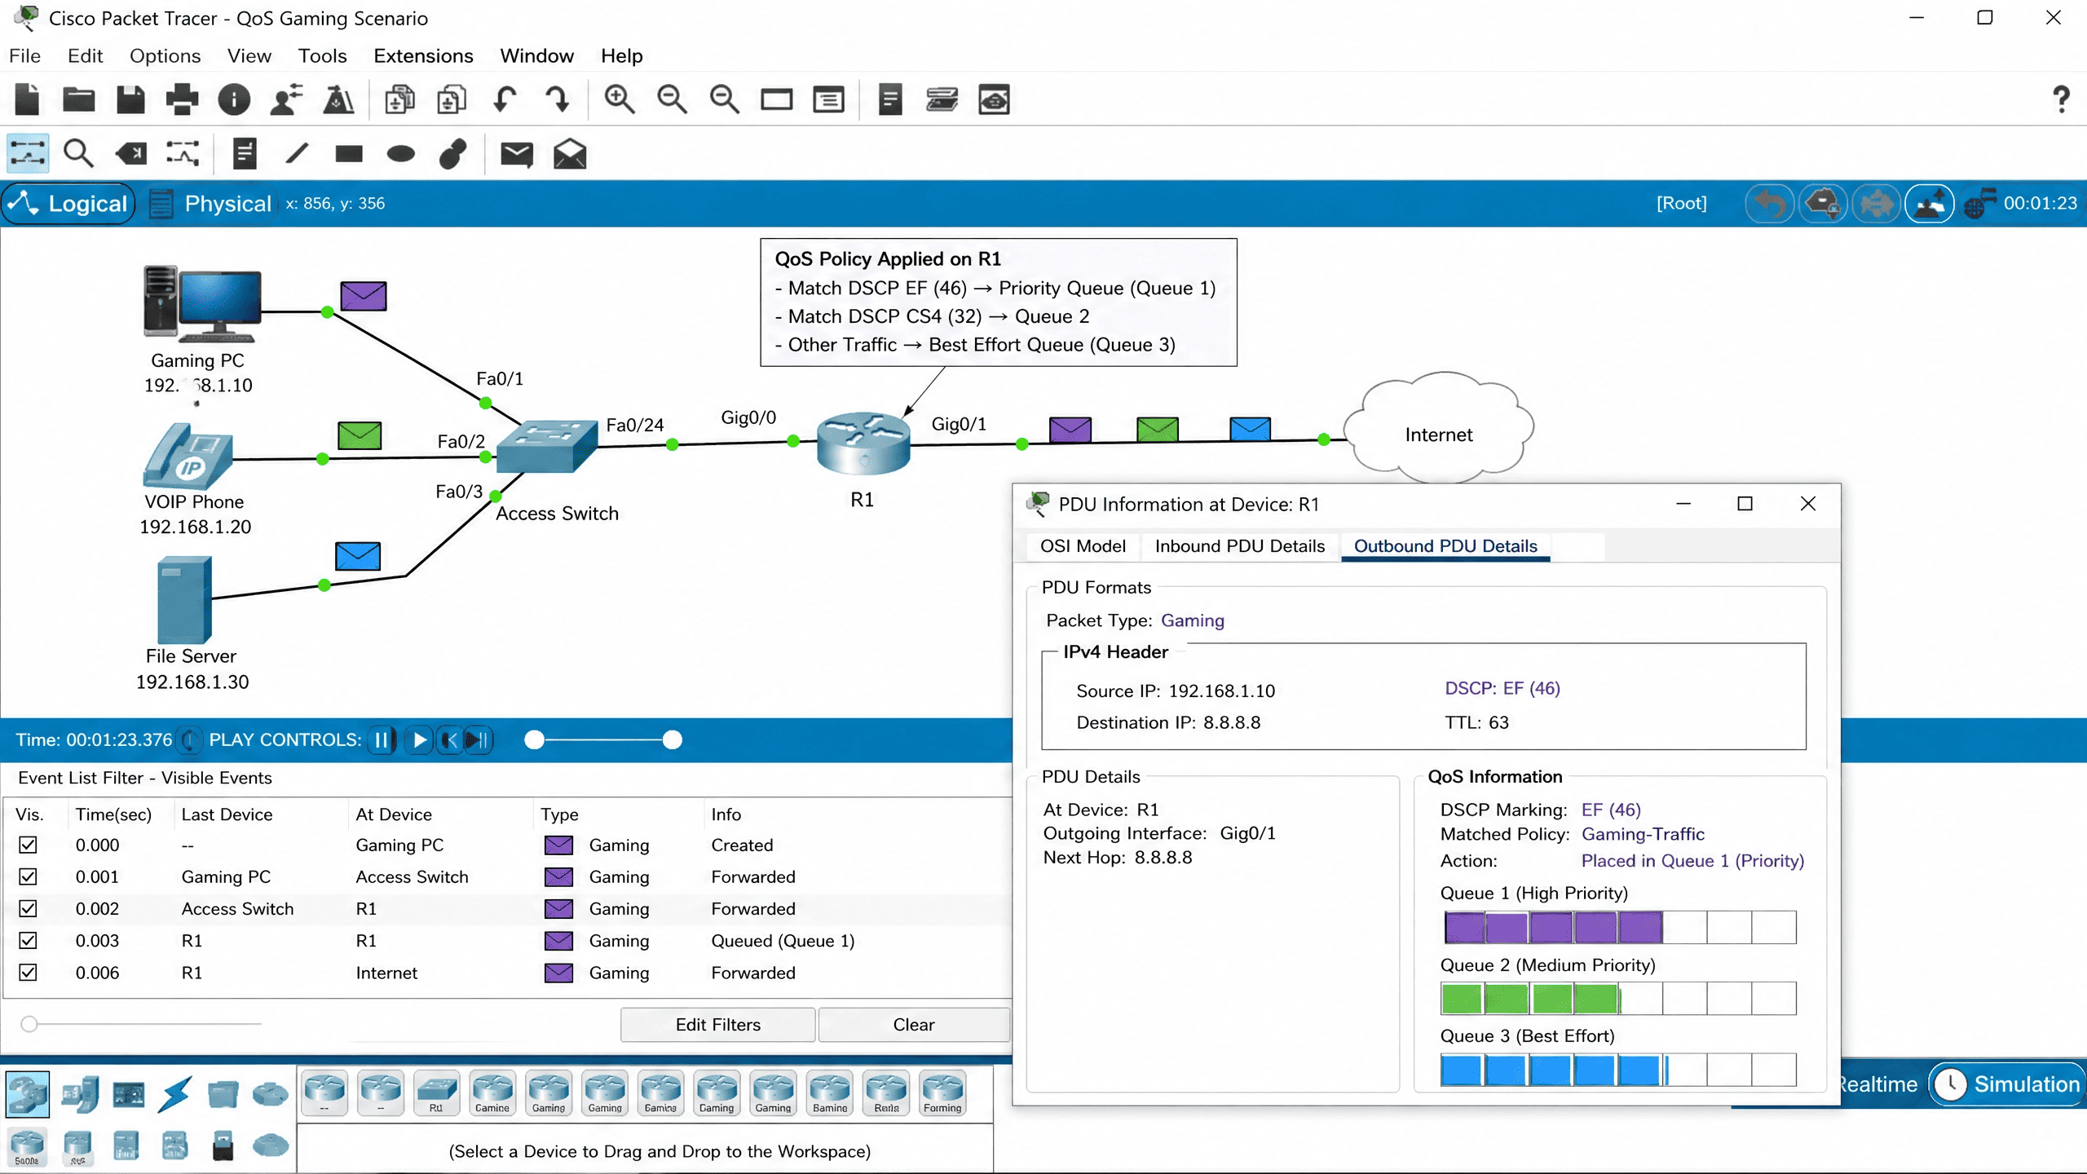Select the lightning bolt Connections category
Viewport: 2087px width, 1174px height.
(x=175, y=1093)
